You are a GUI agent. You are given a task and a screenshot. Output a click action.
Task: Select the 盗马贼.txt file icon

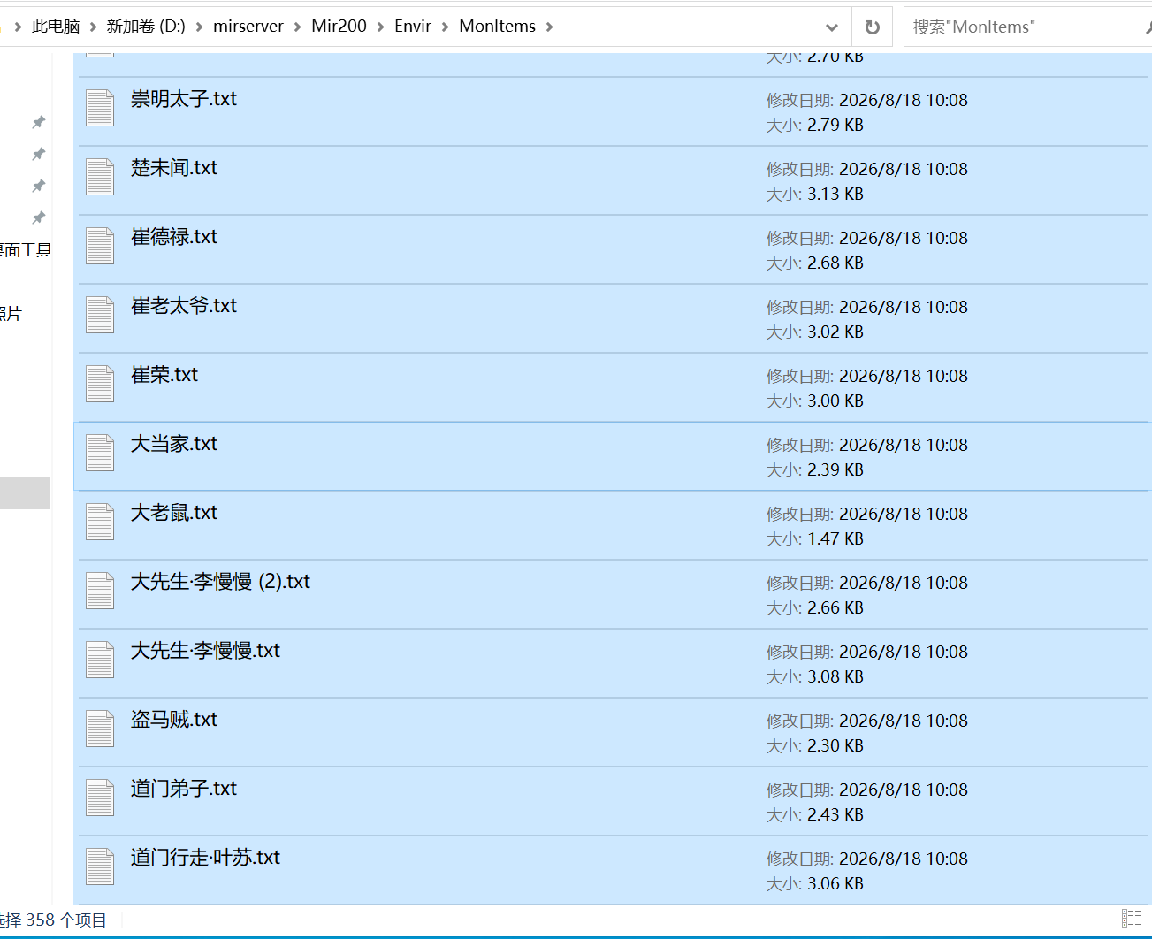[x=100, y=729]
